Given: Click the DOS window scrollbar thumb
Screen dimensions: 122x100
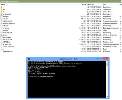Looking at the screenshot, I should [x=107, y=64].
